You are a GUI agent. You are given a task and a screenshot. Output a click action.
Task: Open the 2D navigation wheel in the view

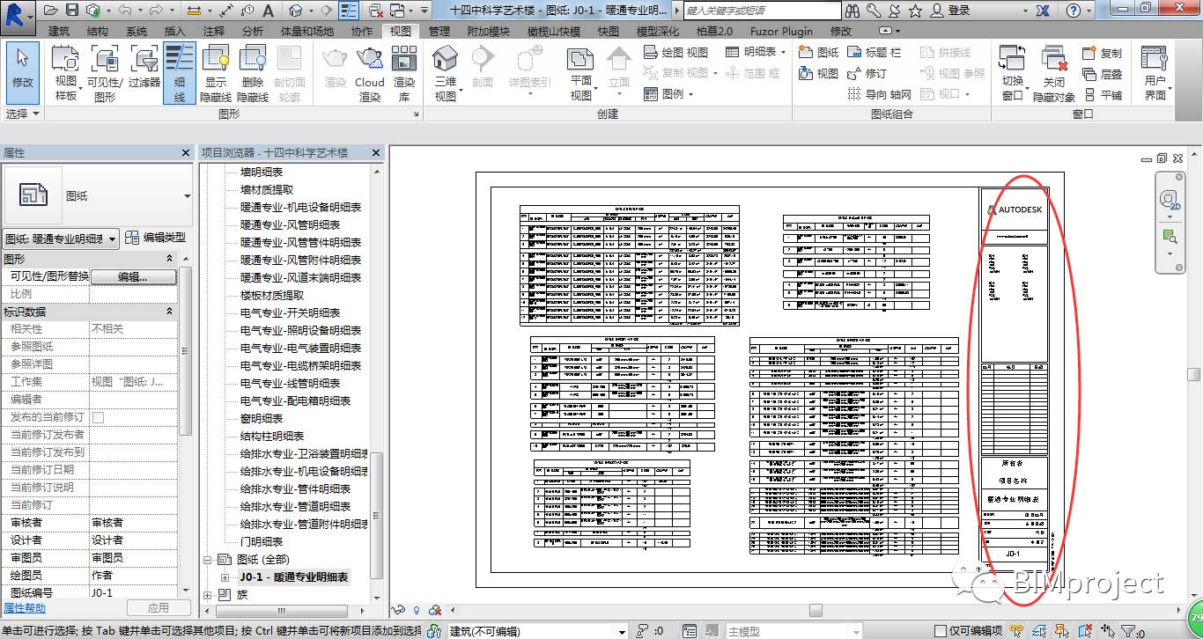click(1170, 200)
